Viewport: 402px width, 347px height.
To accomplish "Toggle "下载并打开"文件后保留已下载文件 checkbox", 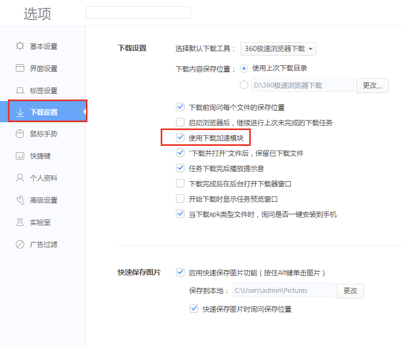I will (180, 153).
